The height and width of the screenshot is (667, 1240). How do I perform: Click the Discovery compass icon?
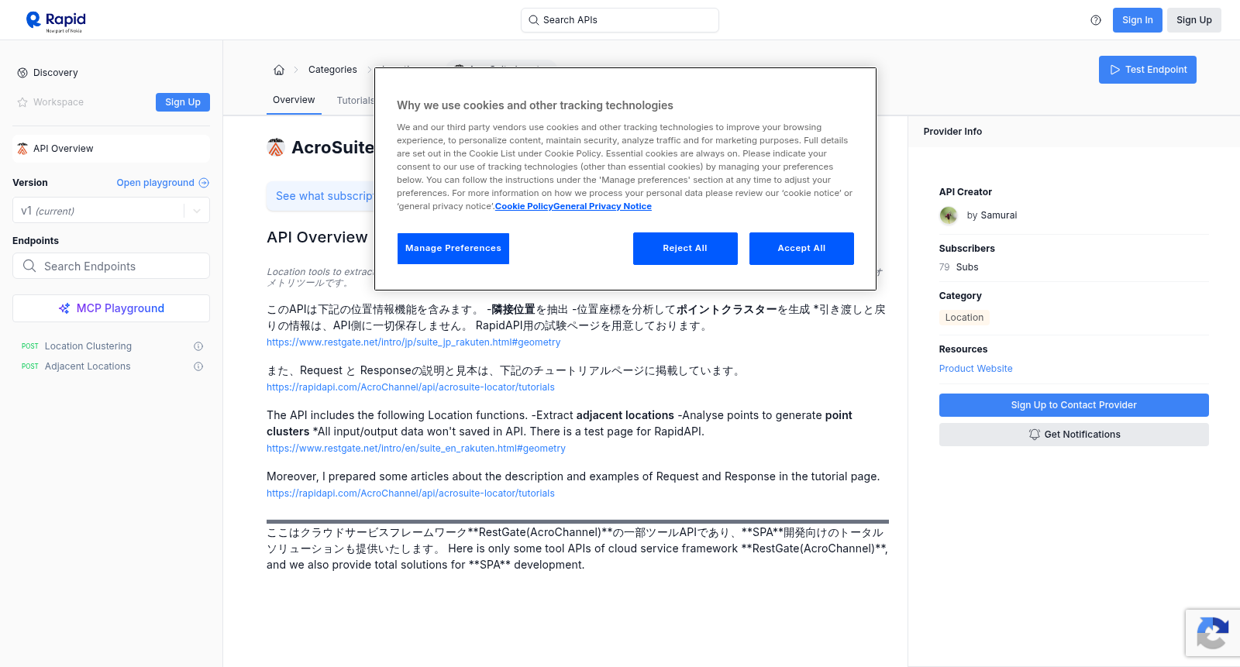22,73
